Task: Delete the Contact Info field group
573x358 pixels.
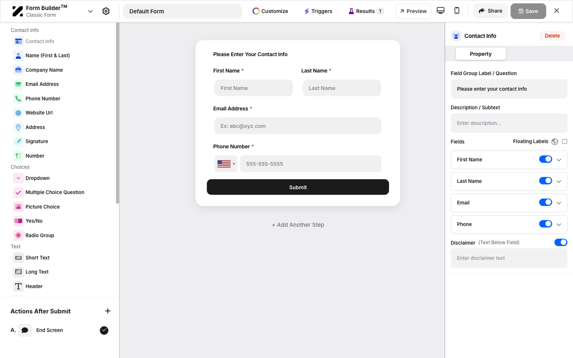Action: pyautogui.click(x=552, y=36)
